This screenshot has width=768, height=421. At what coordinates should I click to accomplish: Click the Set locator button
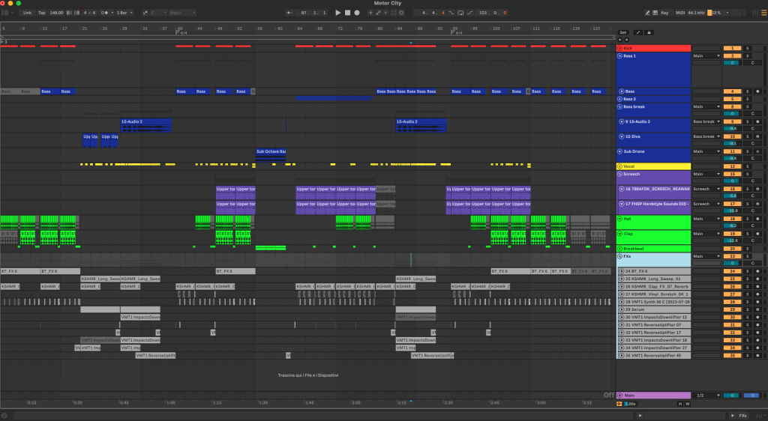(x=622, y=33)
